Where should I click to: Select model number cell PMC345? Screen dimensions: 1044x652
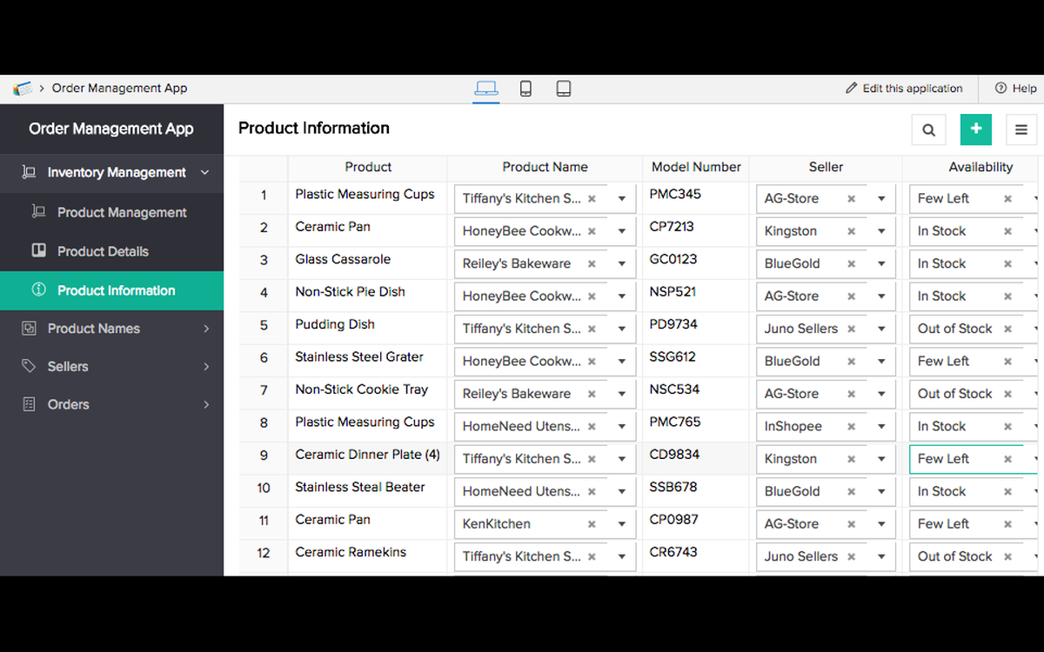coord(675,194)
